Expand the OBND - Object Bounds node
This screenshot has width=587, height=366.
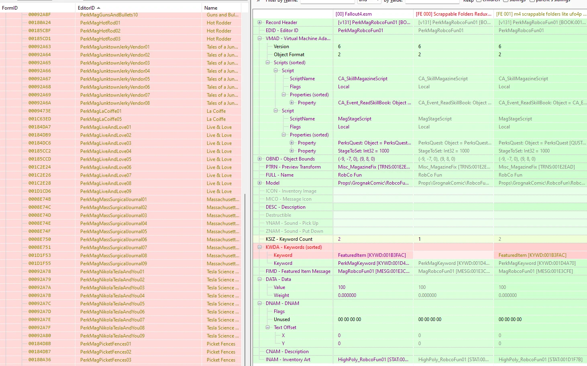point(259,159)
